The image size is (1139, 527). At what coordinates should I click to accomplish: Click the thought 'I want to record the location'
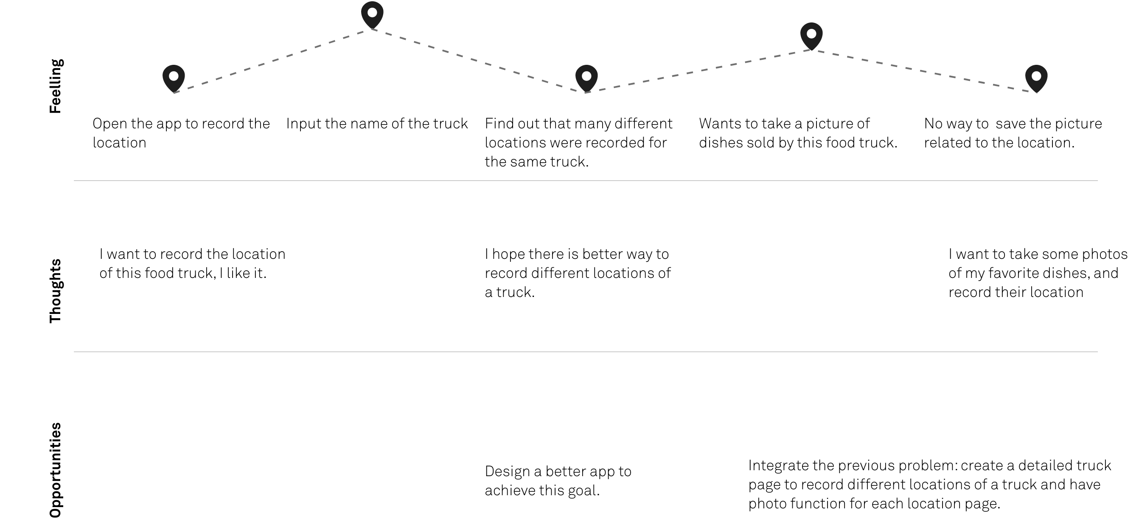(192, 263)
